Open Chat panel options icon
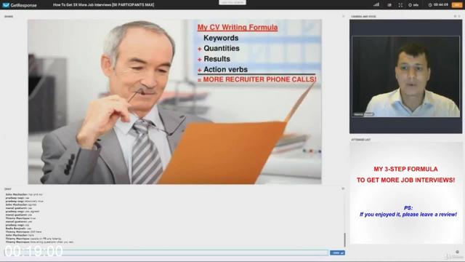465x262 pixels. click(x=343, y=188)
